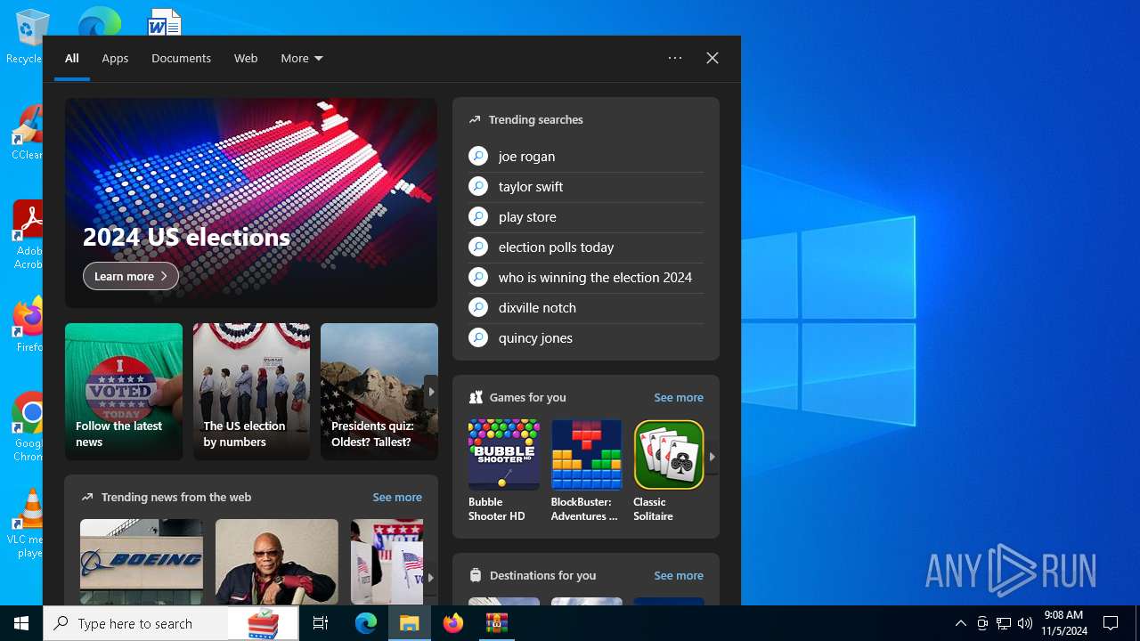Click the search icon beside taylor swift
The height and width of the screenshot is (641, 1140).
(478, 186)
